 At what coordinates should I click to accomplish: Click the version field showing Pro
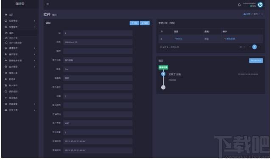(x=98, y=69)
